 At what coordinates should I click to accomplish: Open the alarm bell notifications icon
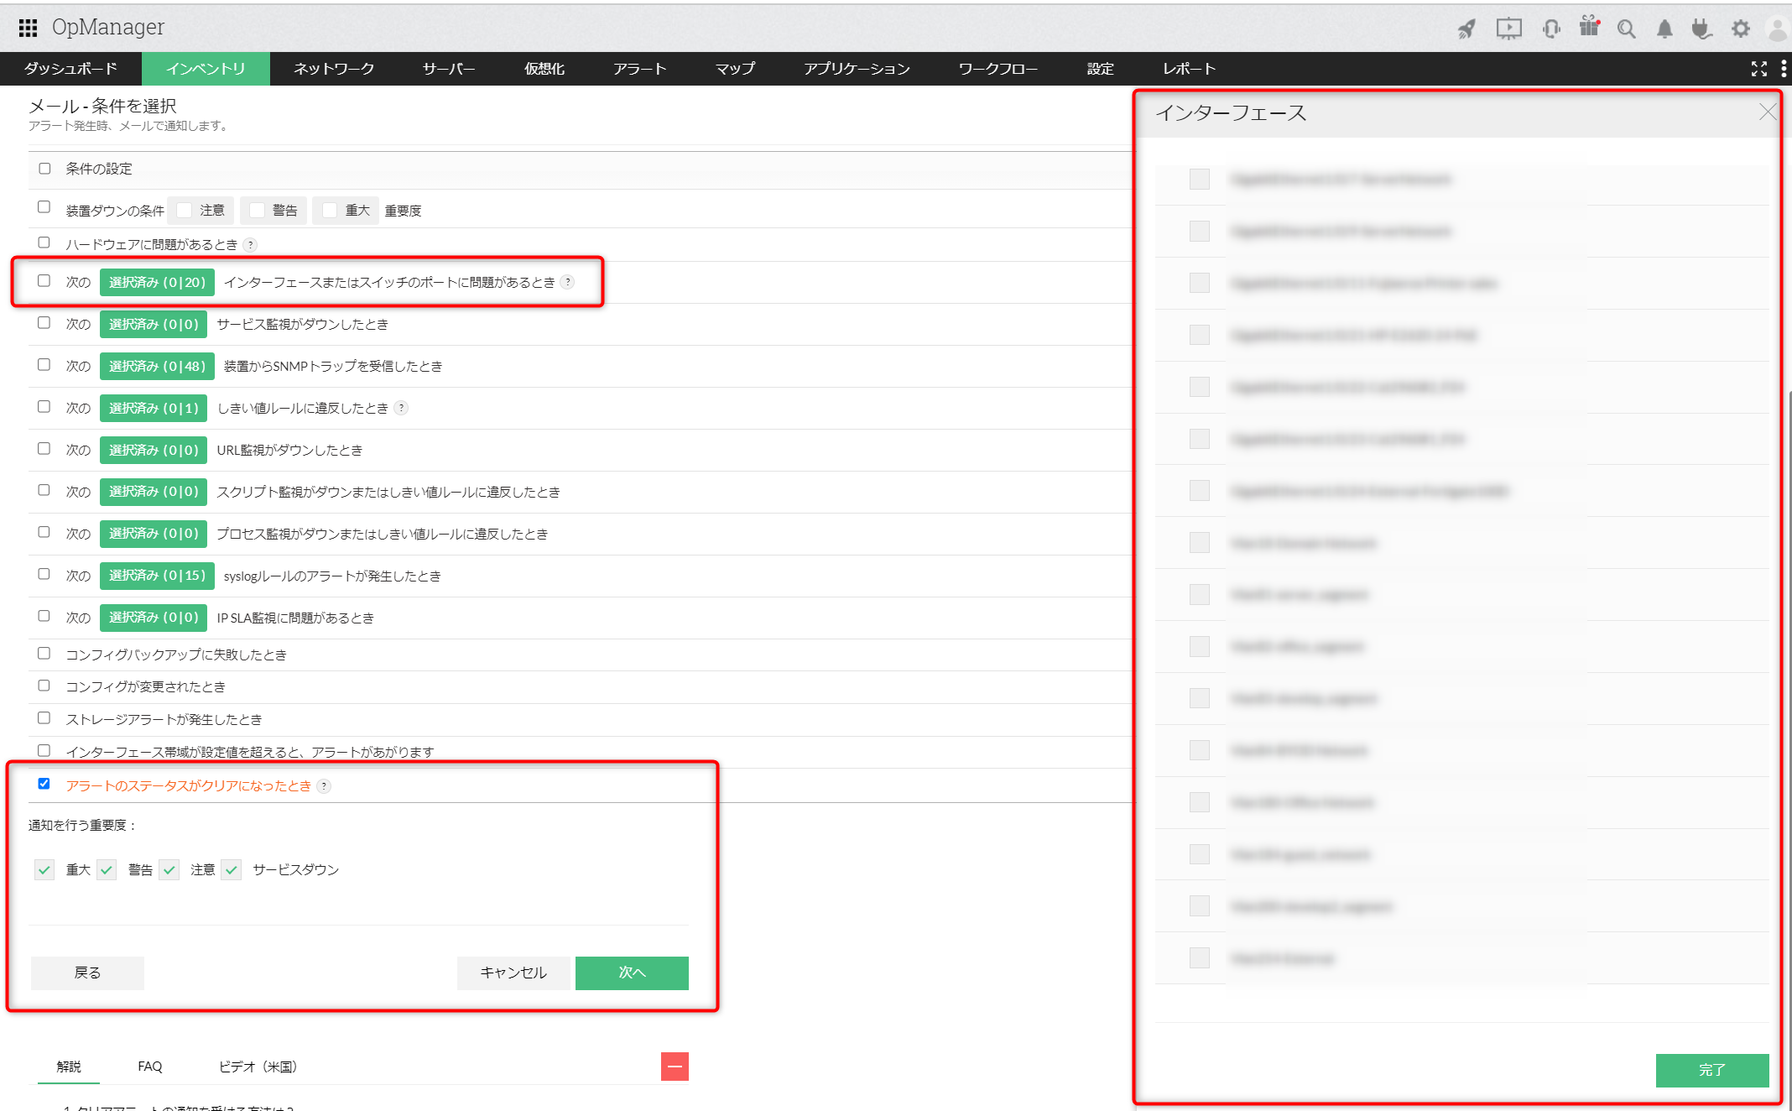[x=1664, y=29]
